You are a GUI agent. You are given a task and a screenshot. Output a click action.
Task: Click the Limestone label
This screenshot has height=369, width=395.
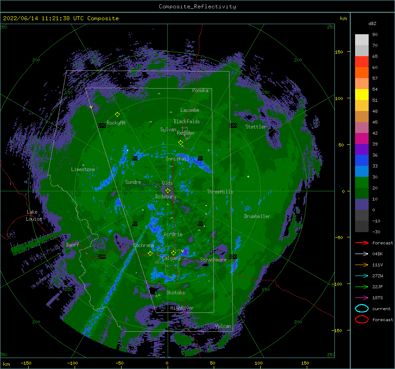pos(83,169)
